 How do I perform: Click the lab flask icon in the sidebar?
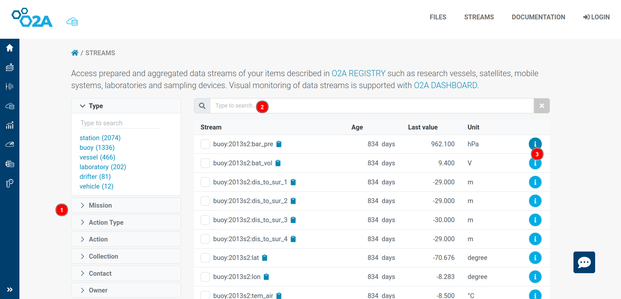(10, 183)
